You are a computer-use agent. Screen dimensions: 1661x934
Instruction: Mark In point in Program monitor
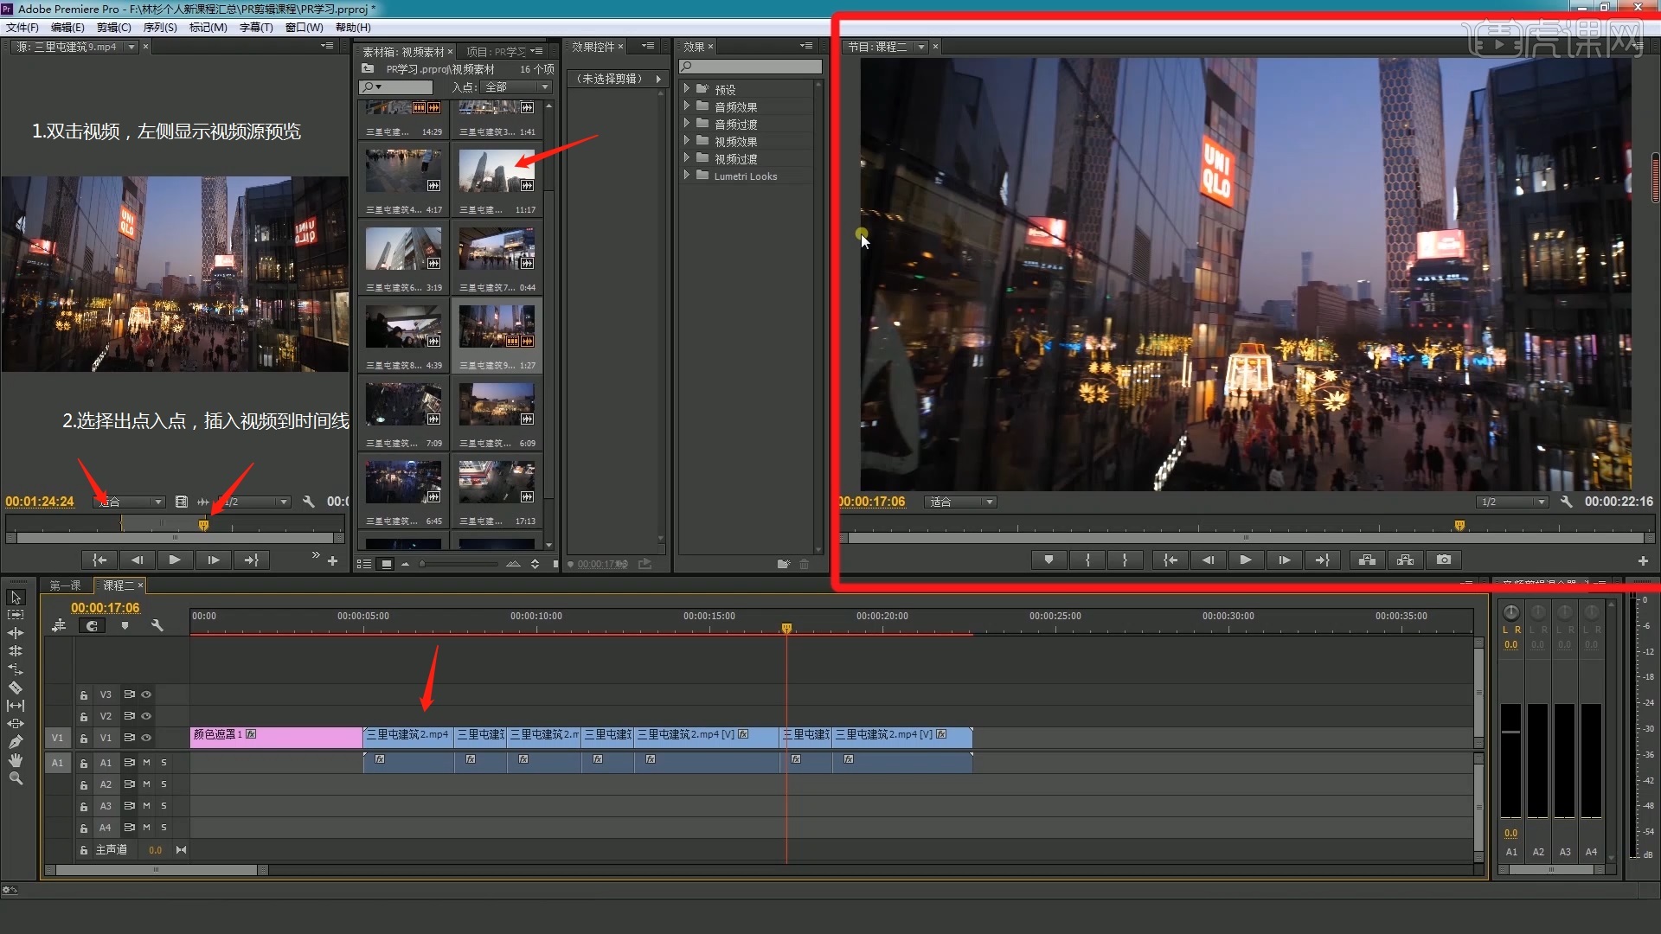pyautogui.click(x=1087, y=560)
